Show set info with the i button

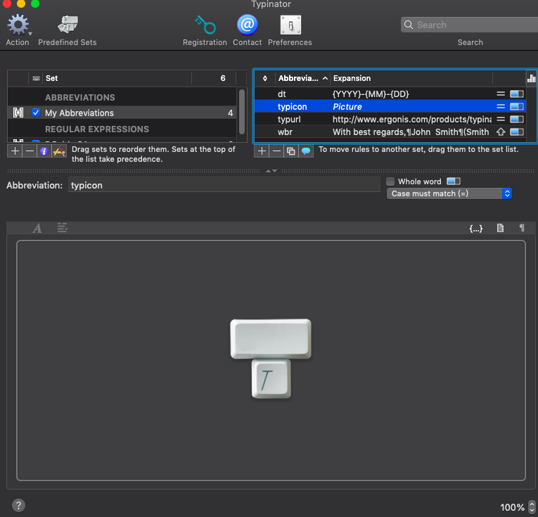tap(44, 151)
